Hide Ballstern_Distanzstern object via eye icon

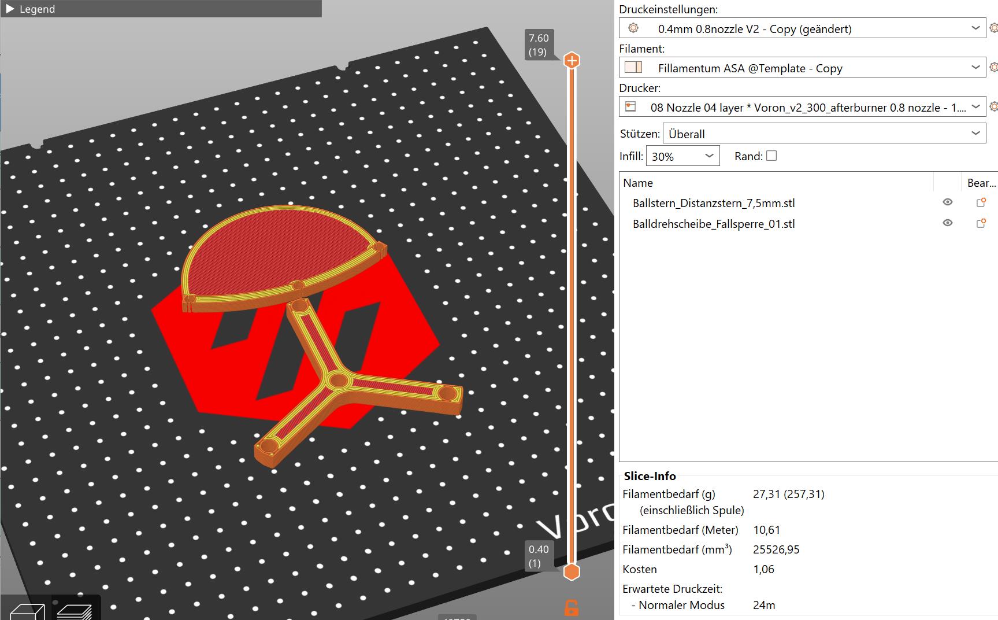click(948, 202)
